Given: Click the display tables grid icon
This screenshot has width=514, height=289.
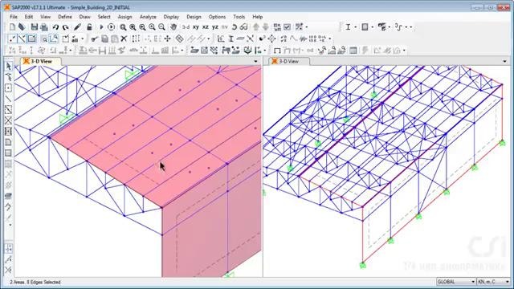Looking at the screenshot, I should coord(353,51).
